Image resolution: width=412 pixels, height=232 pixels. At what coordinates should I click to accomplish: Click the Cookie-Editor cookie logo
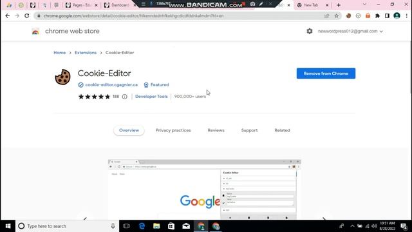tap(62, 77)
